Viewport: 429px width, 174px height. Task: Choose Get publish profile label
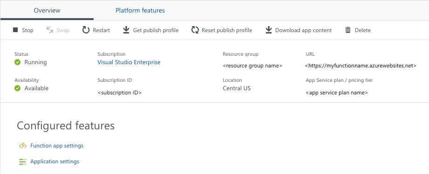(156, 30)
